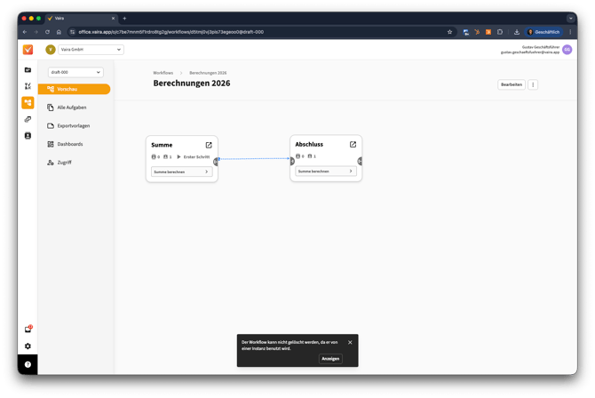Screen dimensions: 595x398
Task: Expand the Summe berechnen row in Summe card
Action: pos(182,171)
